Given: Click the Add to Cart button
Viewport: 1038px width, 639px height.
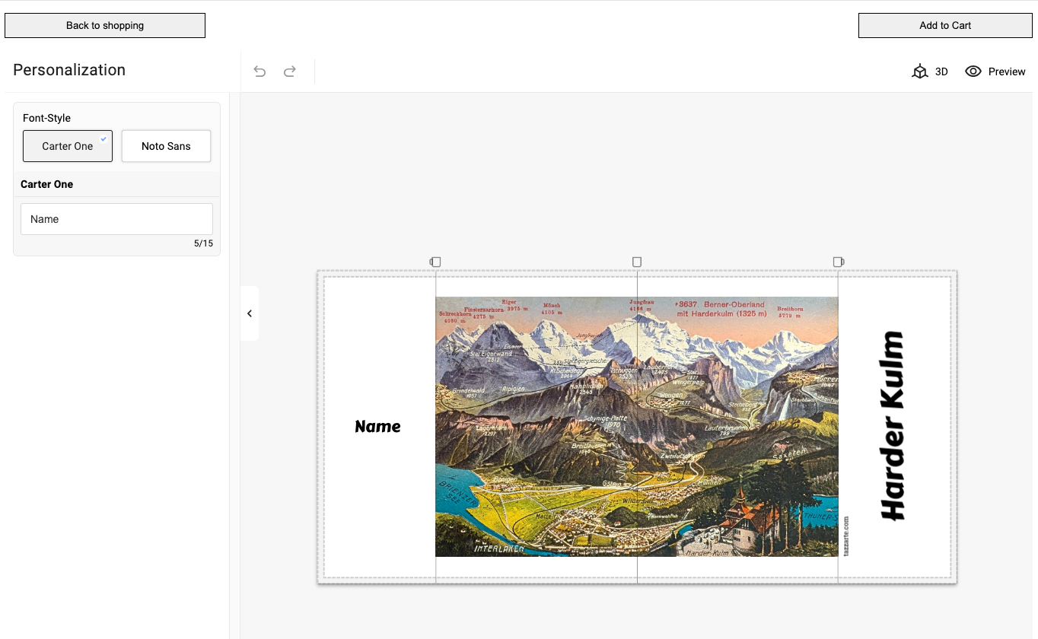Looking at the screenshot, I should [944, 25].
